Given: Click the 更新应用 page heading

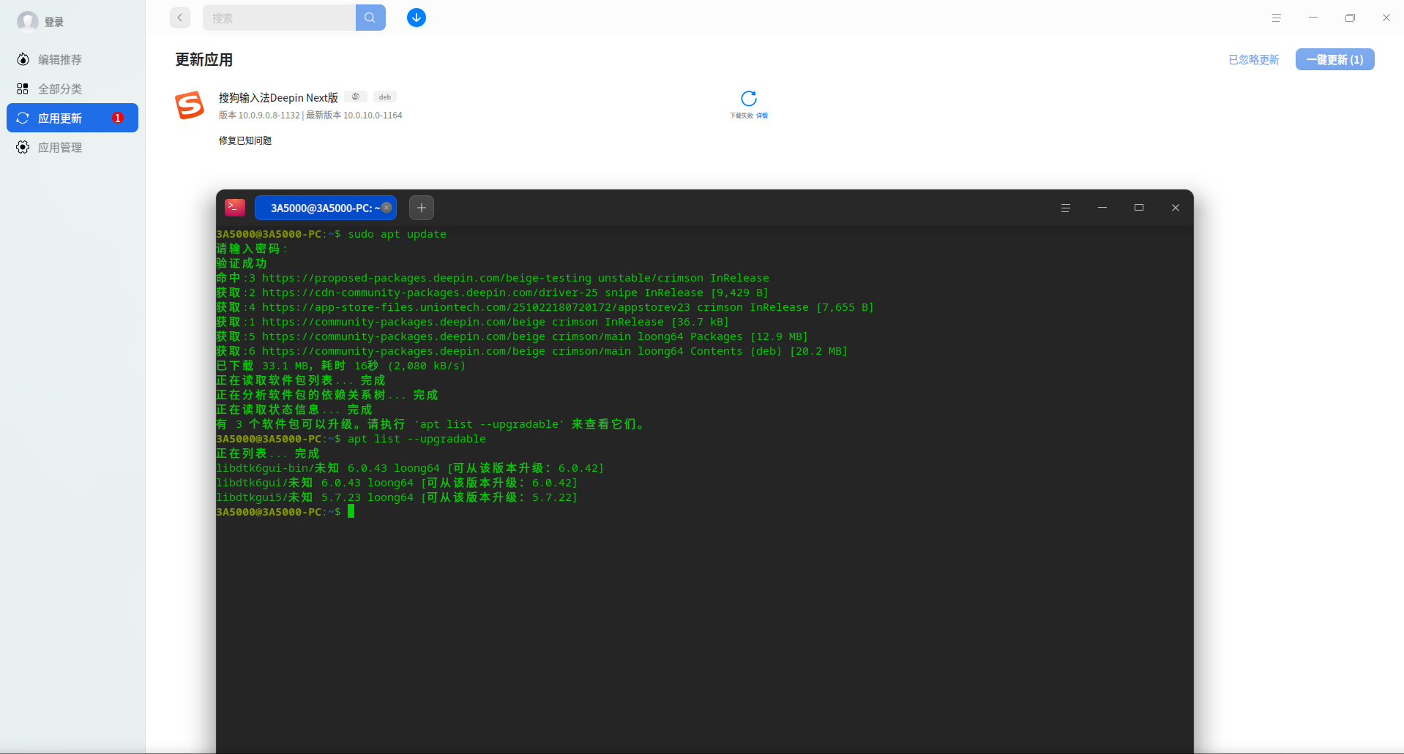Looking at the screenshot, I should 204,59.
